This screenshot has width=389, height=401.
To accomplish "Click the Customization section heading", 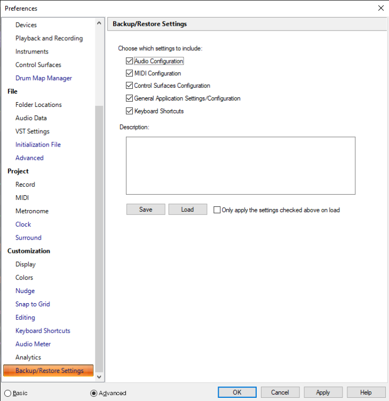I will (x=29, y=251).
